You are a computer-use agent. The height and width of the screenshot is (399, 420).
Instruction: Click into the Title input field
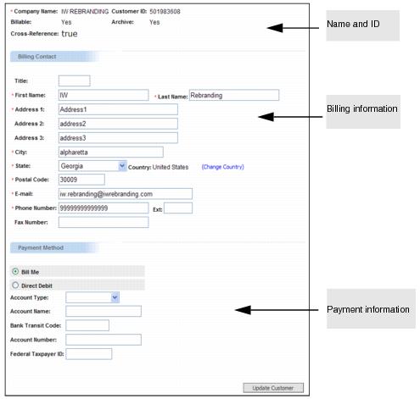click(75, 80)
